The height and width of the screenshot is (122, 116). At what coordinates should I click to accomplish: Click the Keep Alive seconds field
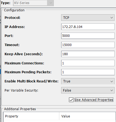coord(88,54)
